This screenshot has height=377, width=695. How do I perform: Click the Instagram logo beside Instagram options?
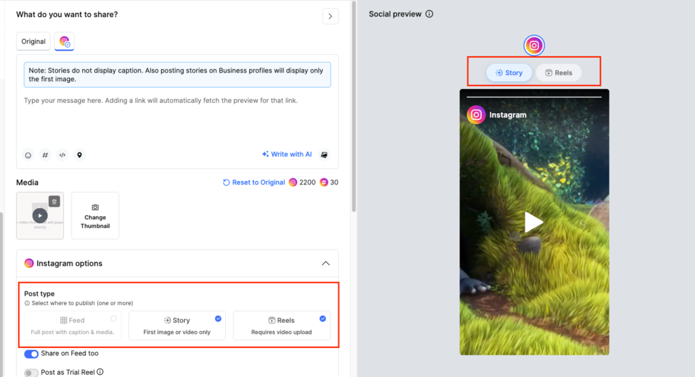point(29,263)
